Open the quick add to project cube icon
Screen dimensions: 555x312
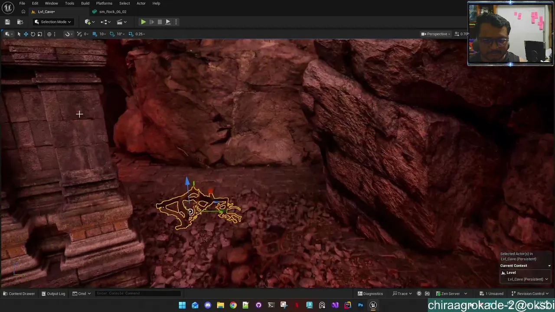pyautogui.click(x=89, y=22)
